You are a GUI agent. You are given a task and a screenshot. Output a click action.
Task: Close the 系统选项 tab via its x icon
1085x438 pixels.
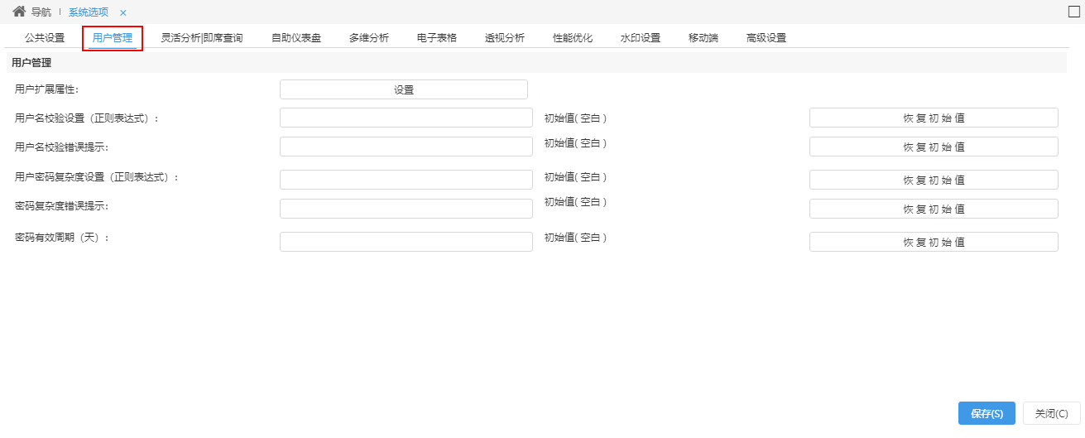[x=123, y=12]
